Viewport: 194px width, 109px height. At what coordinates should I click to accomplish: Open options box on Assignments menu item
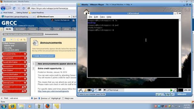[25, 58]
